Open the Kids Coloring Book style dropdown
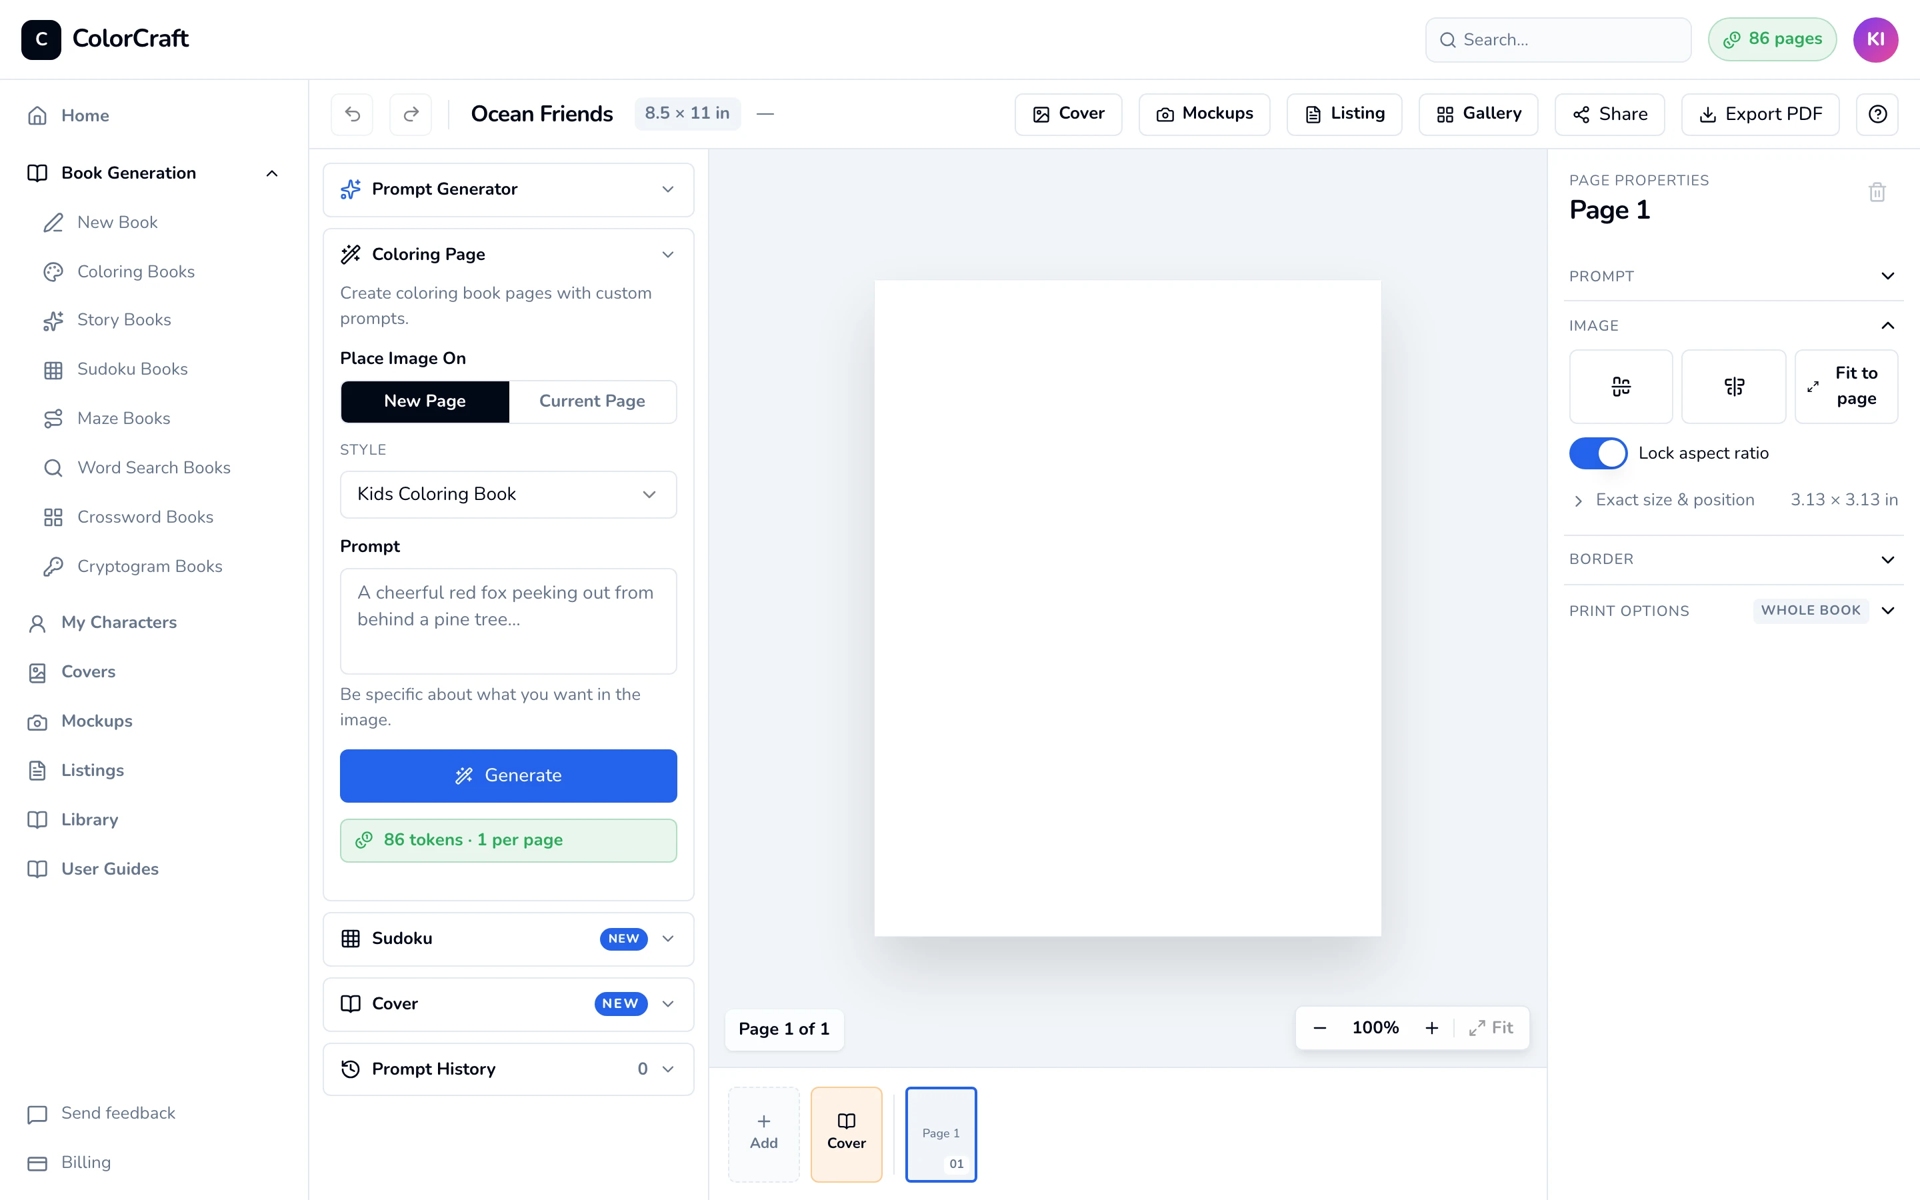The image size is (1920, 1200). [x=508, y=495]
